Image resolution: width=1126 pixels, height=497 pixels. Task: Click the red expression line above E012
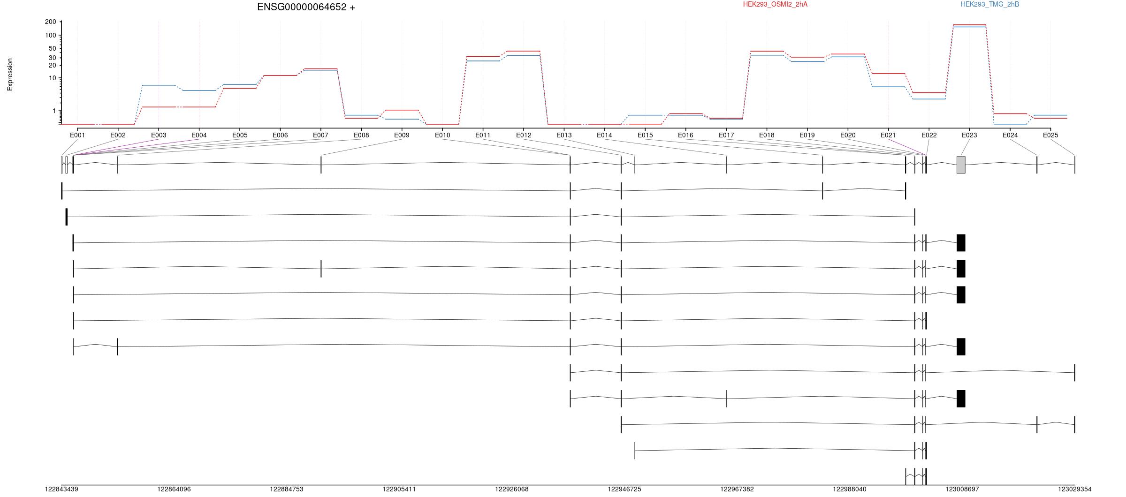point(524,51)
